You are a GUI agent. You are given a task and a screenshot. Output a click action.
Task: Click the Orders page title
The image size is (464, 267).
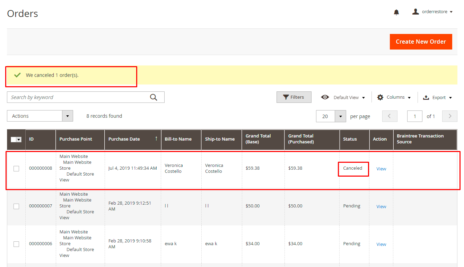coord(23,14)
